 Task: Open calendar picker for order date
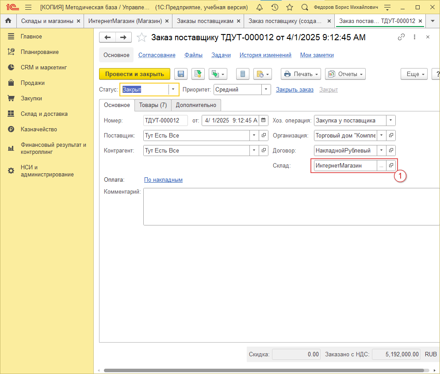(264, 121)
